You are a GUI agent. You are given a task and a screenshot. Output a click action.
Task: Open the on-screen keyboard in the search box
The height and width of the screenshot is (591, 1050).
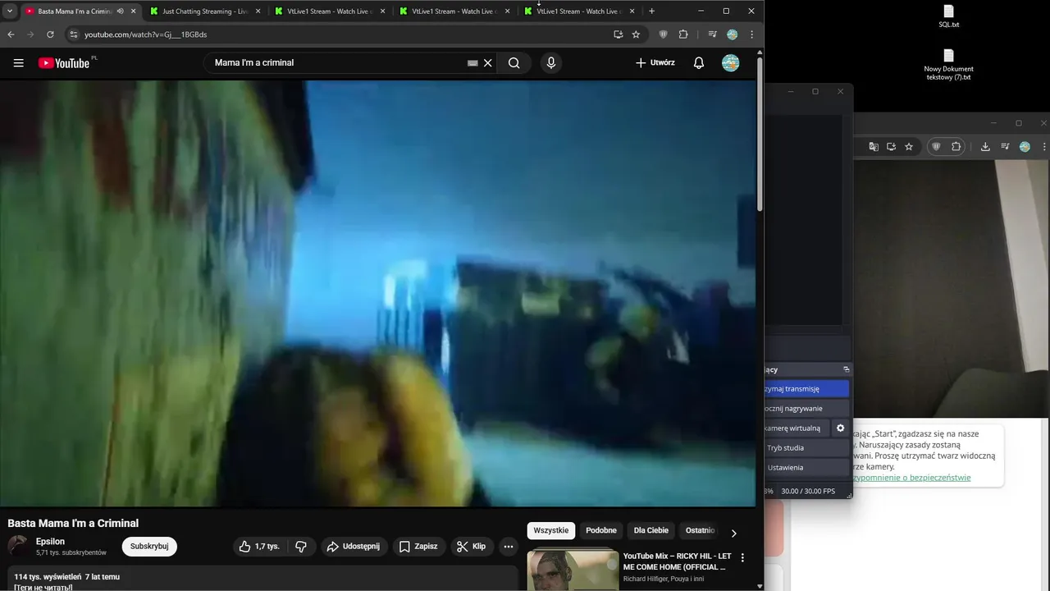(x=472, y=63)
